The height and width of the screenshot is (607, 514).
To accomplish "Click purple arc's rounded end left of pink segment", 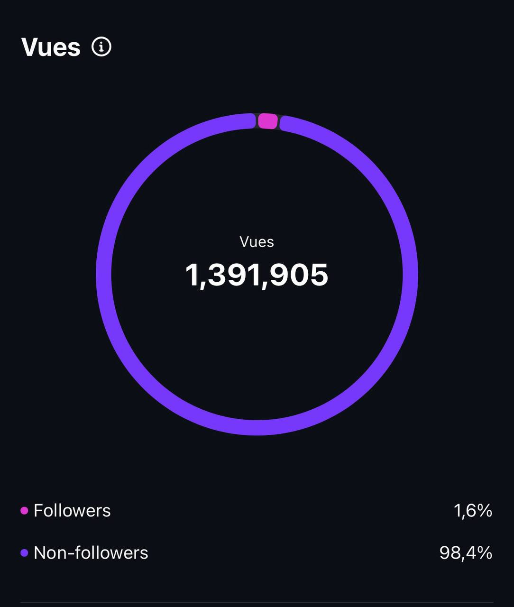I will pos(252,121).
